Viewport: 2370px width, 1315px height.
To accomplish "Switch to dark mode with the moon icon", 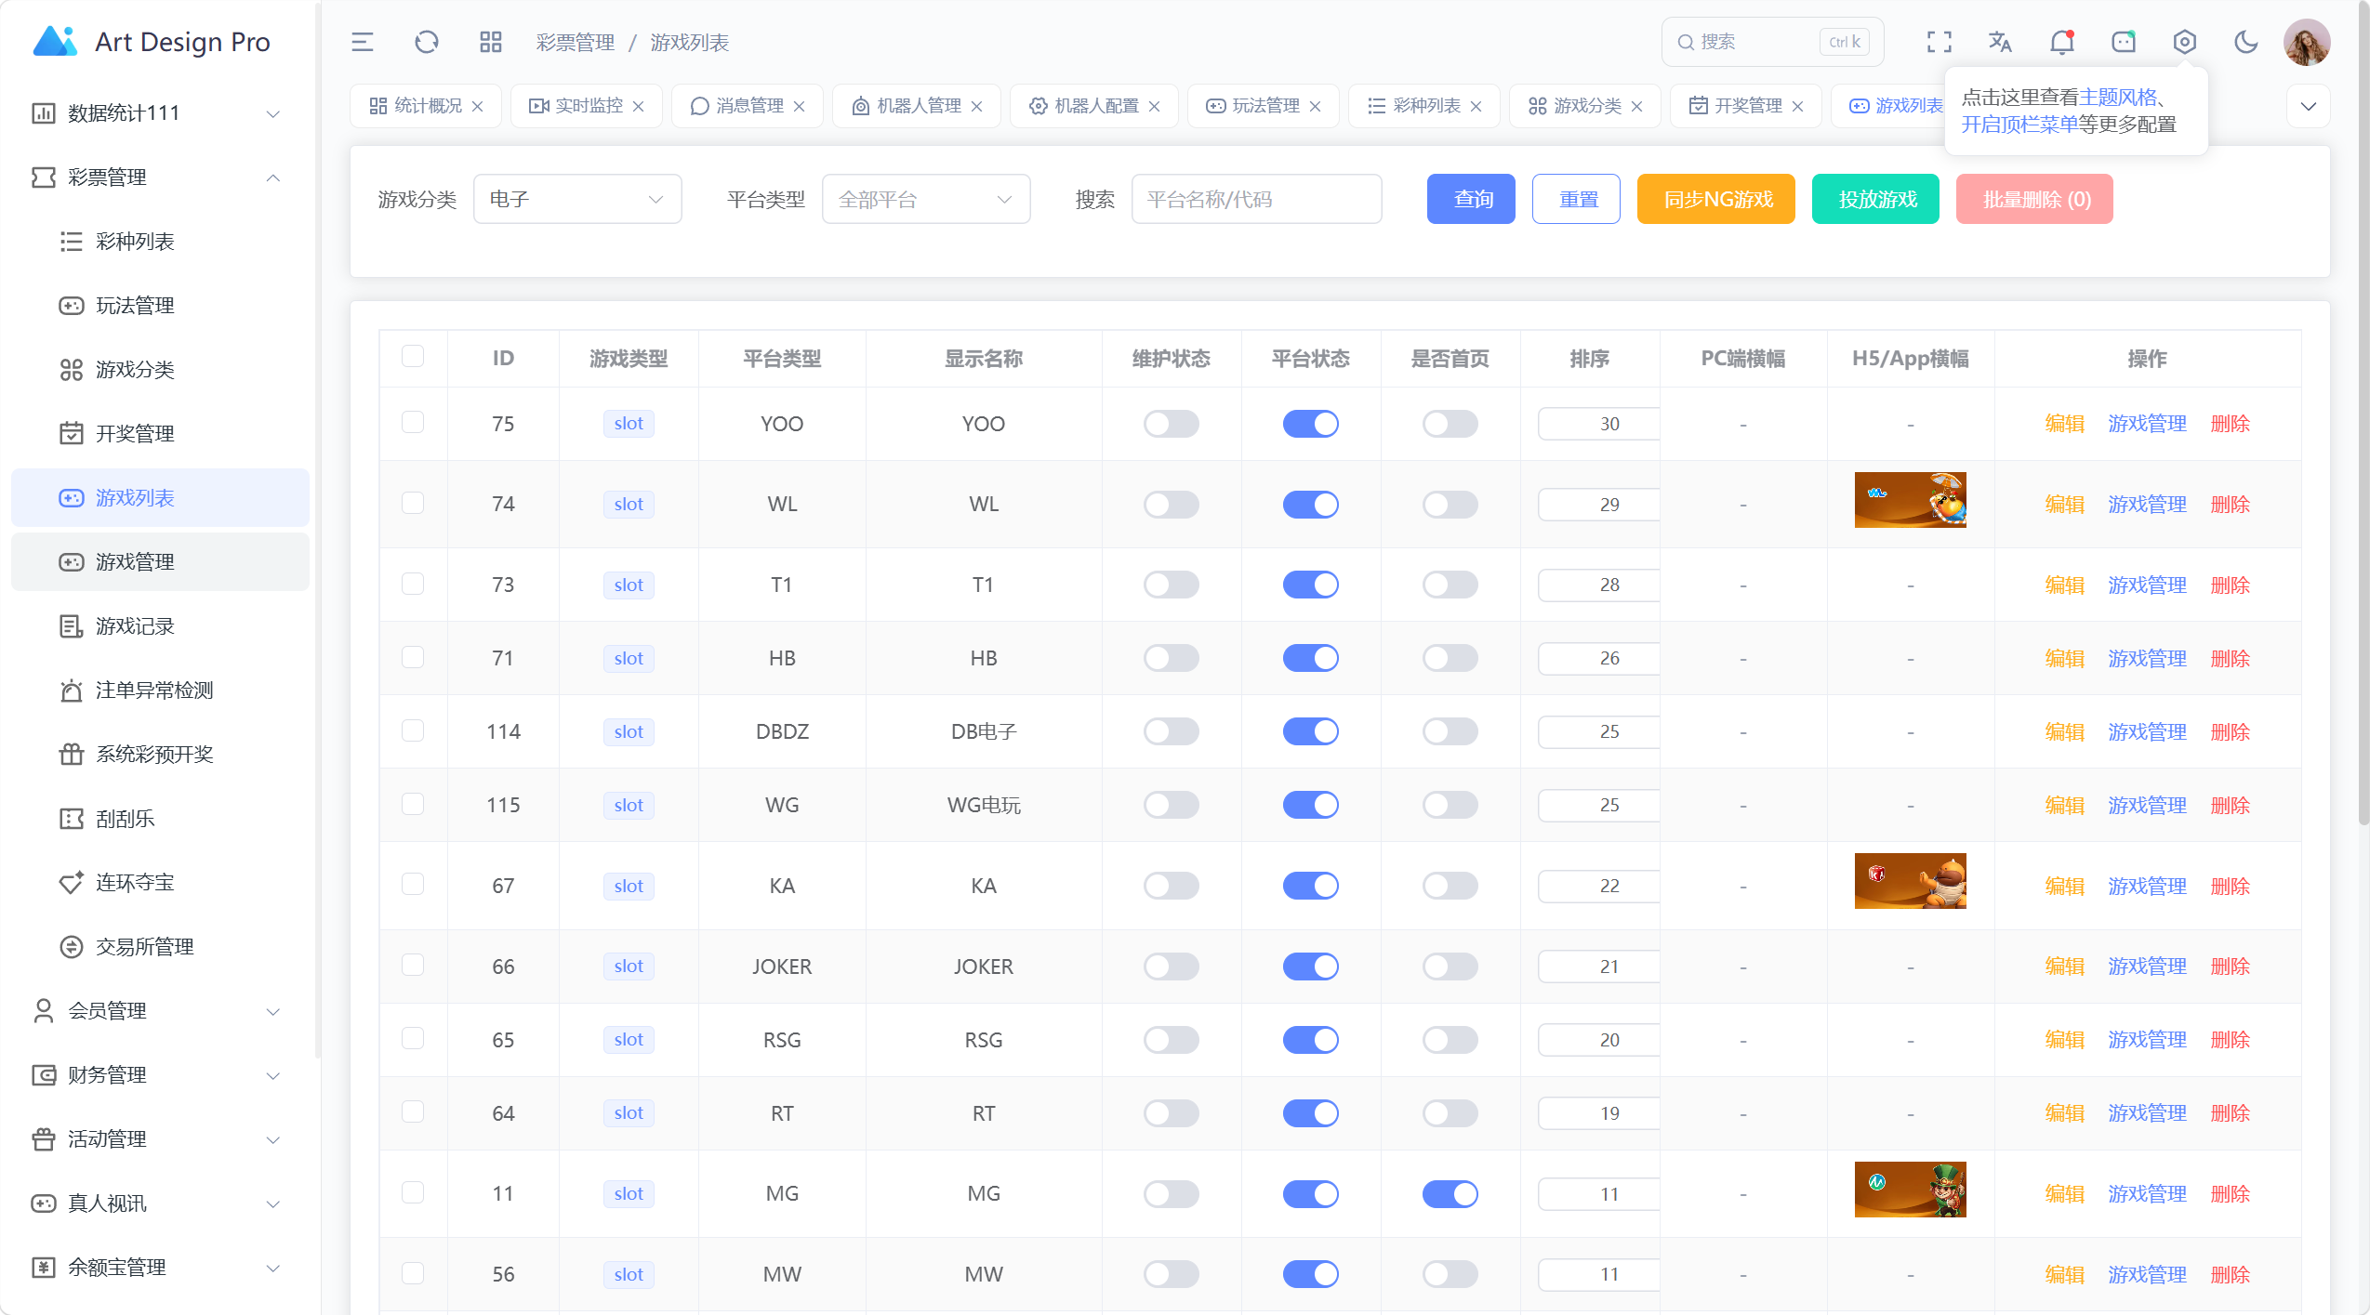I will pos(2246,42).
